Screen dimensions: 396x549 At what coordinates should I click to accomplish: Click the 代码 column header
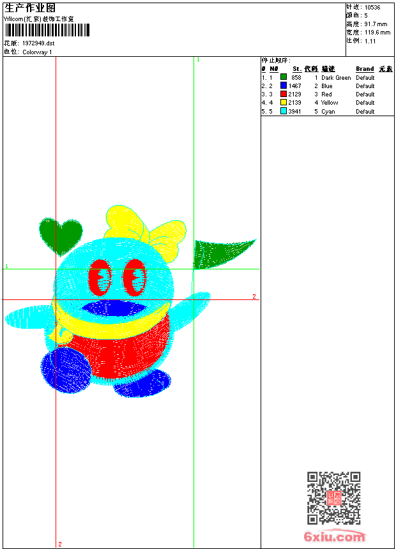tap(311, 69)
